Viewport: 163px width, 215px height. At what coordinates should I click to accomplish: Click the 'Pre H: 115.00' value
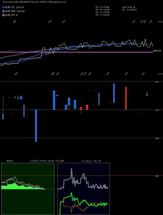[102, 10]
